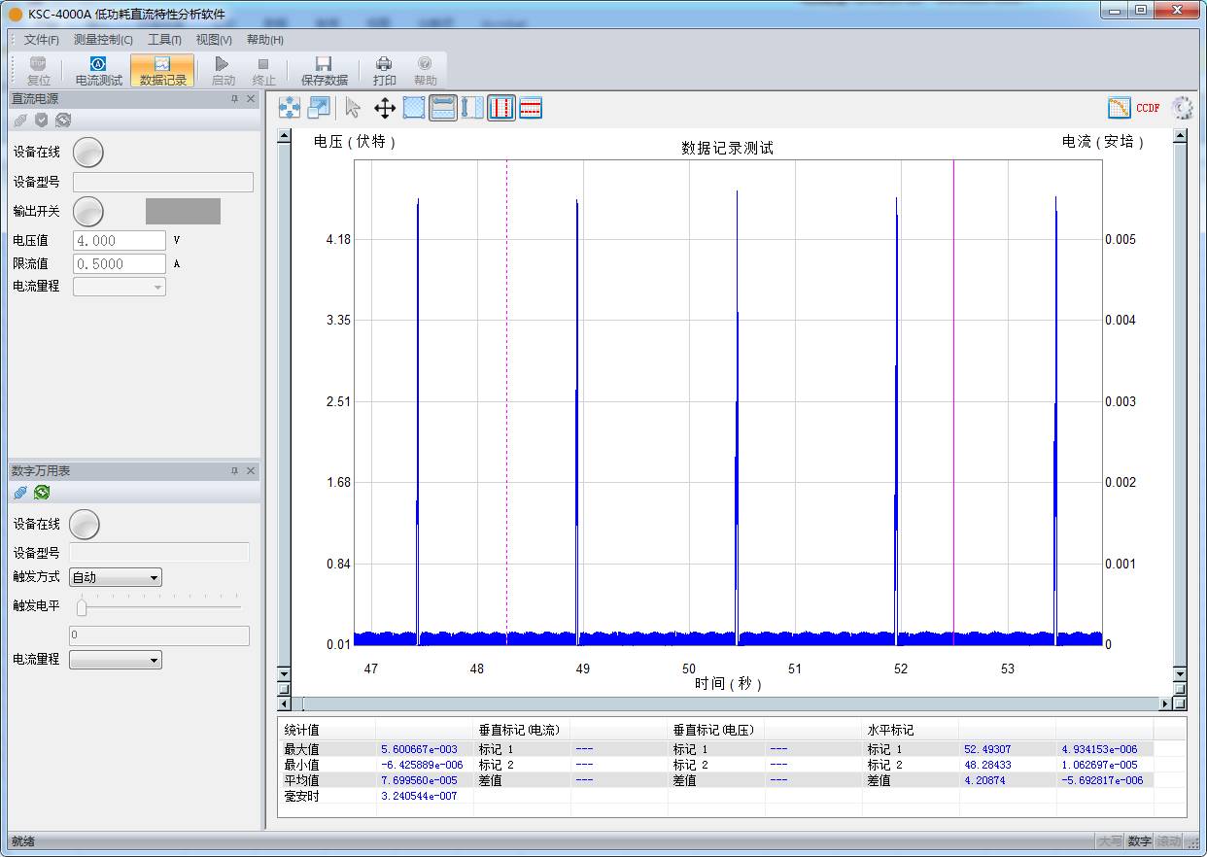Click the dashed magenta marker line near 48.3s
The height and width of the screenshot is (857, 1207).
506,402
